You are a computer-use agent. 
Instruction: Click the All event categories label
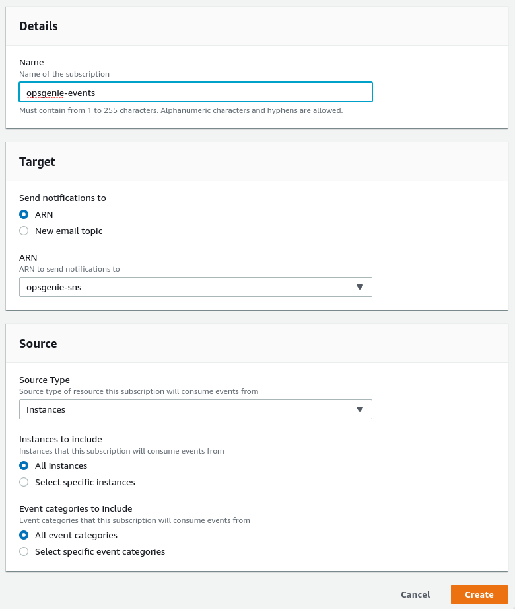pos(76,535)
